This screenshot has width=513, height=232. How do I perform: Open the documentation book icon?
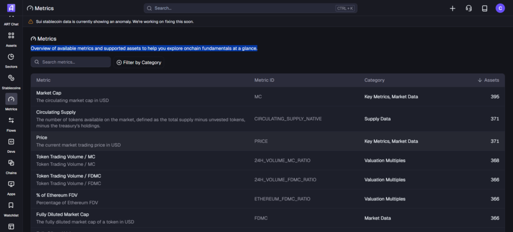[x=484, y=8]
